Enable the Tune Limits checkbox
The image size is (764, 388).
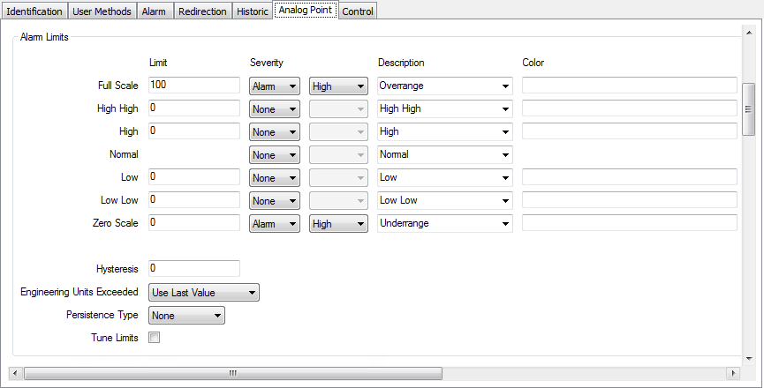[x=155, y=338]
